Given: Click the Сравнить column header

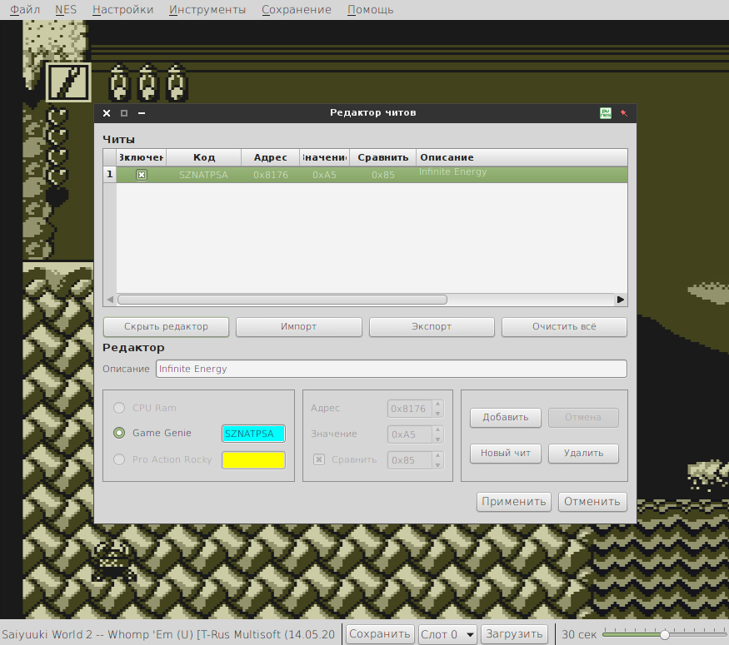Looking at the screenshot, I should [x=382, y=157].
